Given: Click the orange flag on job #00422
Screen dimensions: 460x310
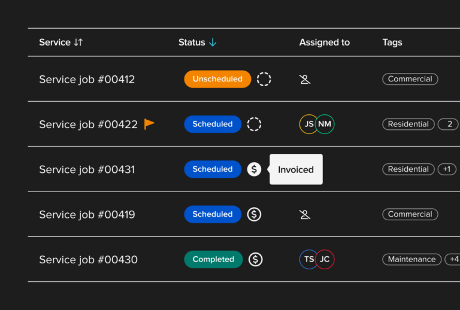Looking at the screenshot, I should [149, 124].
